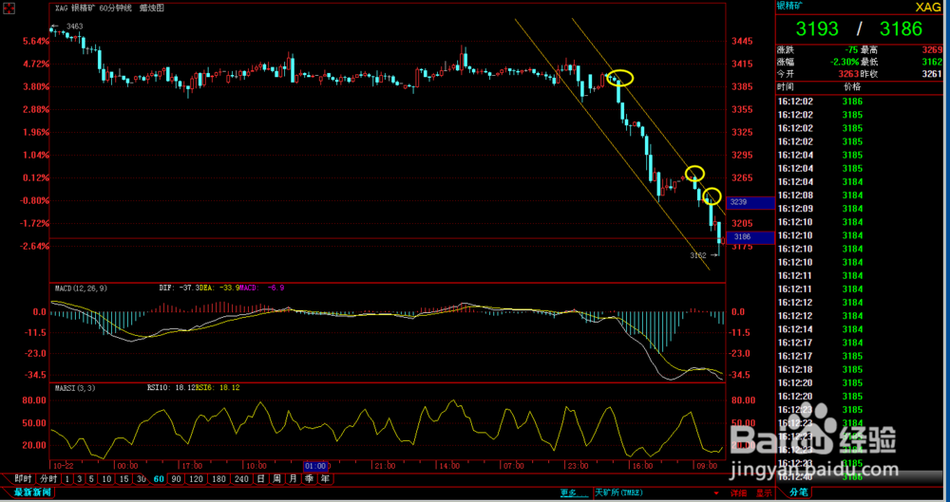950x502 pixels.
Task: Switch to the 周 weekly chart tab
Action: (276, 479)
